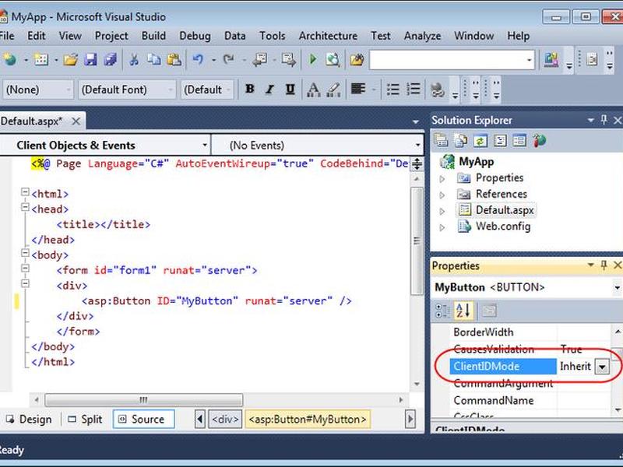This screenshot has height=467, width=623.
Task: Apply the numbered list icon
Action: click(414, 89)
